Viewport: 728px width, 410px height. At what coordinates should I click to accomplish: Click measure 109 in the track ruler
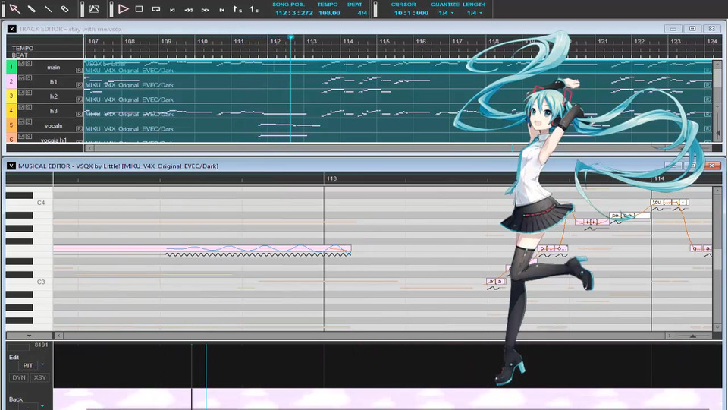tap(166, 41)
